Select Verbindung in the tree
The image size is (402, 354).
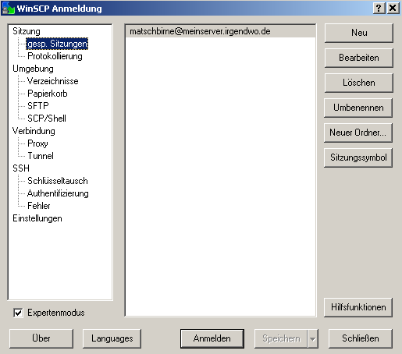[x=34, y=131]
